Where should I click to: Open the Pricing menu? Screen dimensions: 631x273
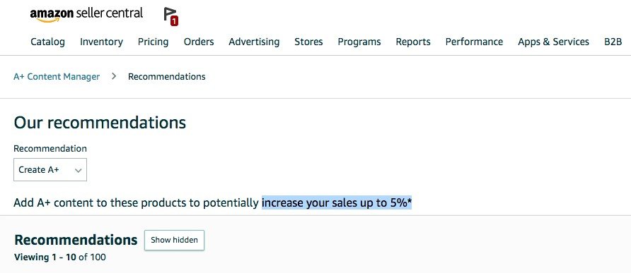point(154,42)
